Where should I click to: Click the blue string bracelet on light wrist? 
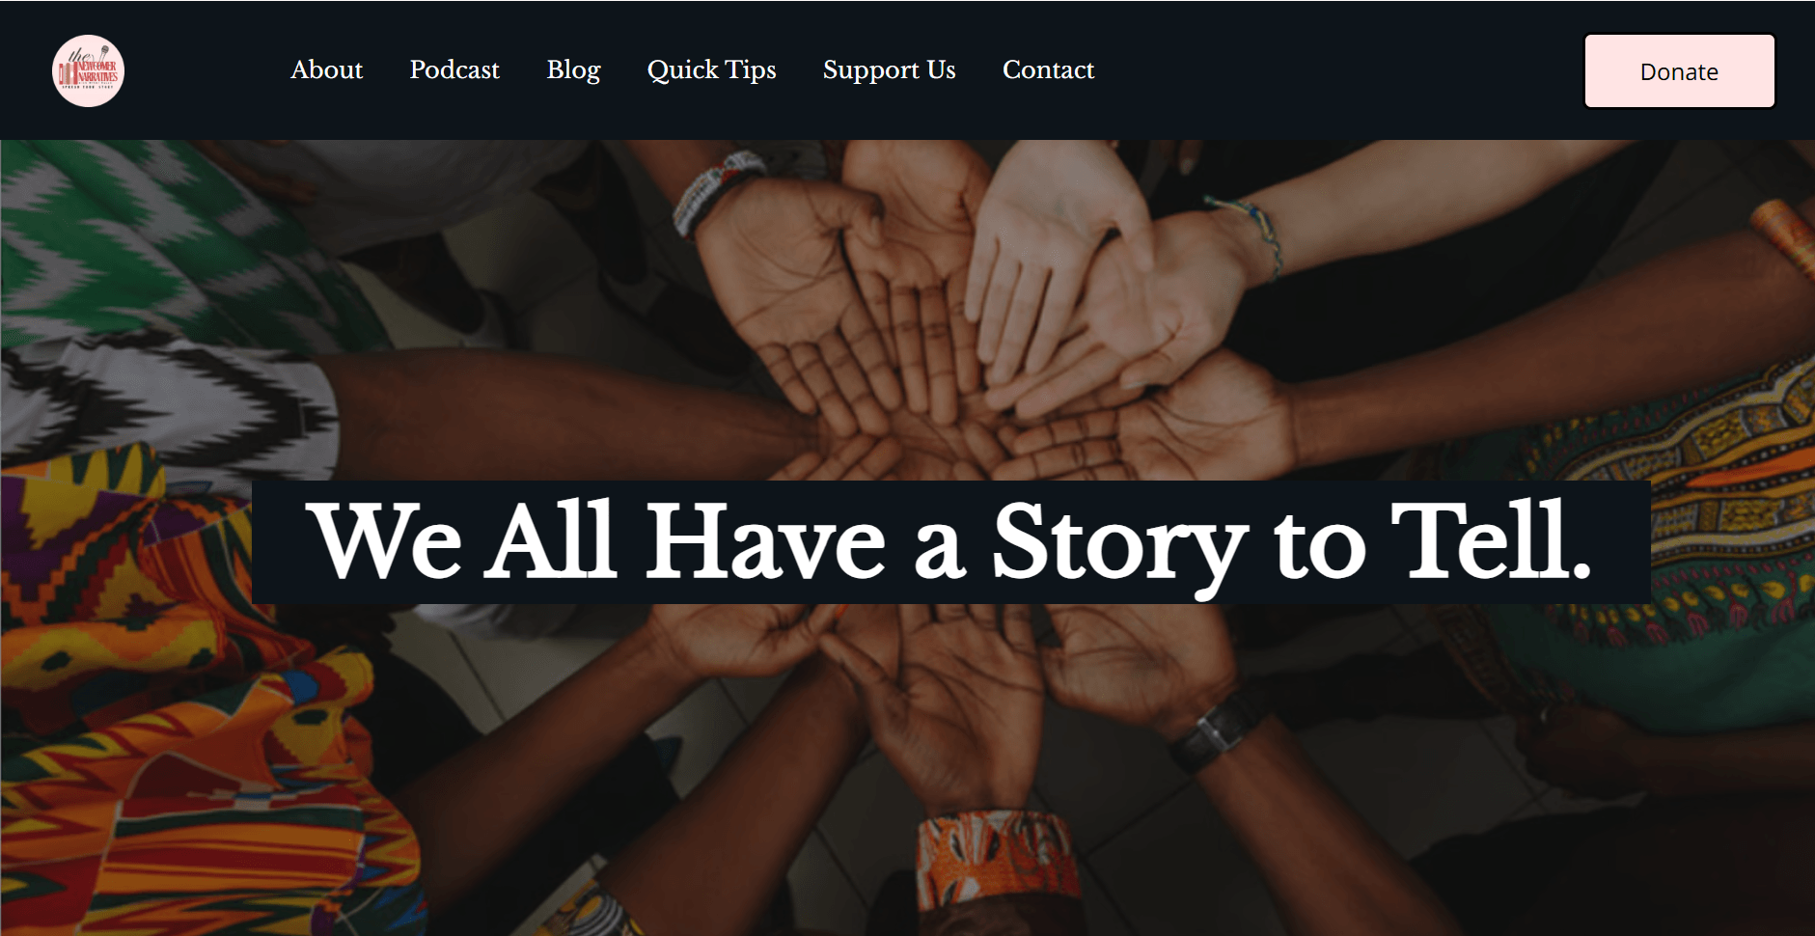click(1252, 234)
